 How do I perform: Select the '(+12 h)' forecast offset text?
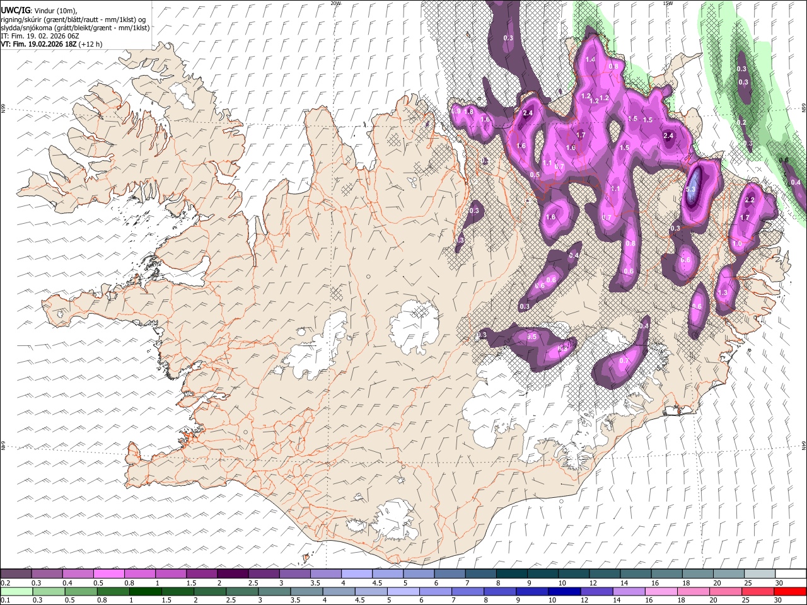[x=91, y=44]
